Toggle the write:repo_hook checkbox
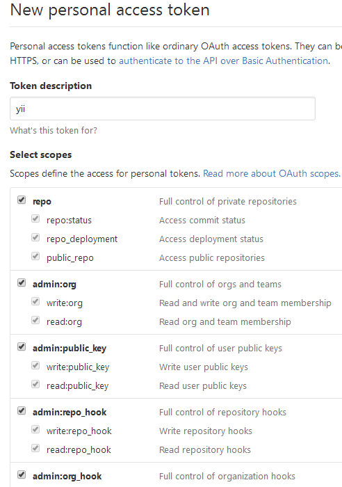Viewport: 342px width, 487px height. pyautogui.click(x=35, y=429)
